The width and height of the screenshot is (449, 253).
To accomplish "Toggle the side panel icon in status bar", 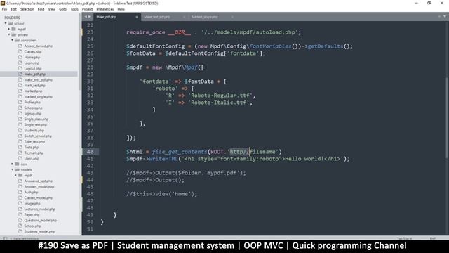I will pyautogui.click(x=5, y=238).
